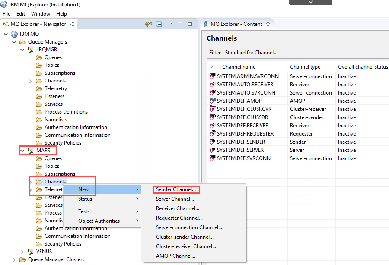The image size is (389, 265).
Task: Click the SYSTEM.DEF.SERVER channel icon
Action: tap(213, 150)
